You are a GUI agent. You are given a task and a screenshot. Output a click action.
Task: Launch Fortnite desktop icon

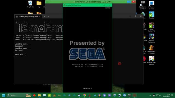pos(151,15)
